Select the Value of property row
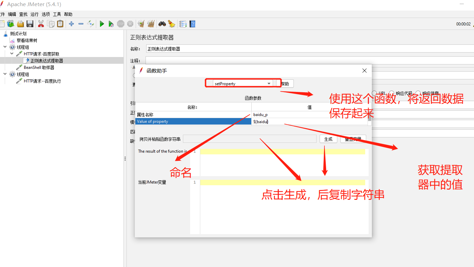Image resolution: width=474 pixels, height=267 pixels. [193, 121]
